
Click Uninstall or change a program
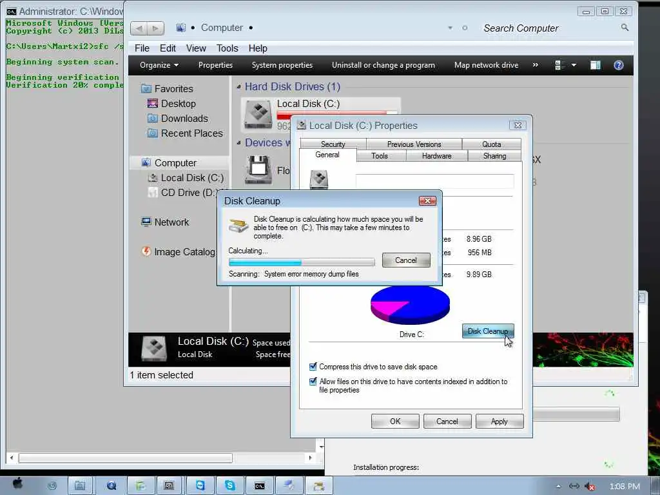point(383,65)
